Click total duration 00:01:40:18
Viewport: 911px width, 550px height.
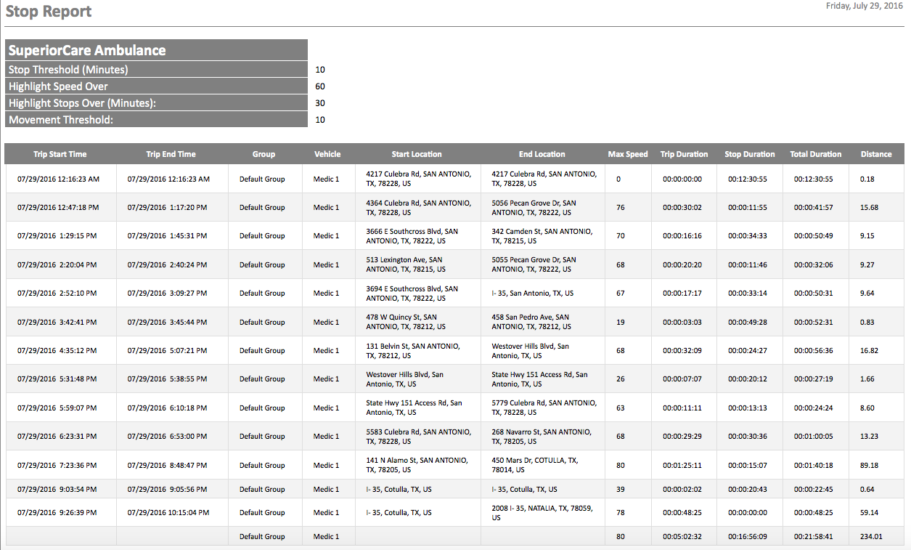click(813, 465)
